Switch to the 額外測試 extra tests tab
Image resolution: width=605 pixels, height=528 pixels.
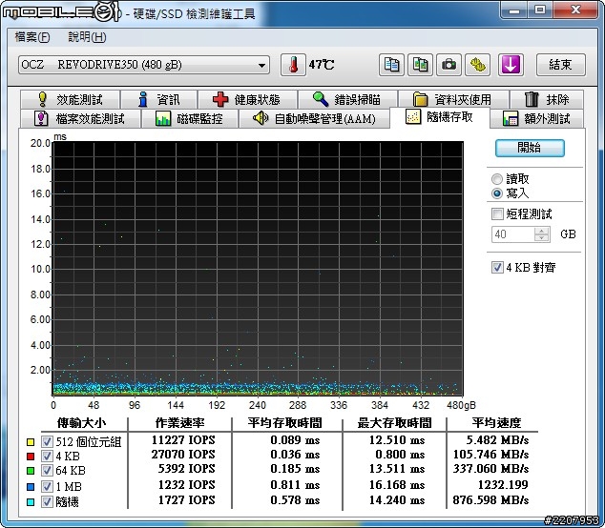[537, 118]
